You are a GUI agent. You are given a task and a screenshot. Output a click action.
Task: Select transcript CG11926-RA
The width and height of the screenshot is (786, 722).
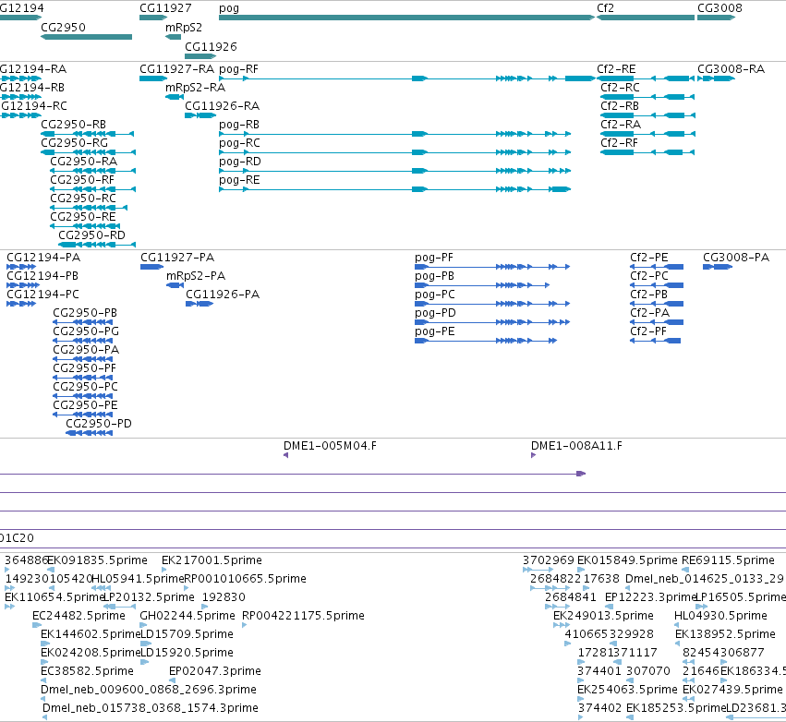pyautogui.click(x=200, y=115)
